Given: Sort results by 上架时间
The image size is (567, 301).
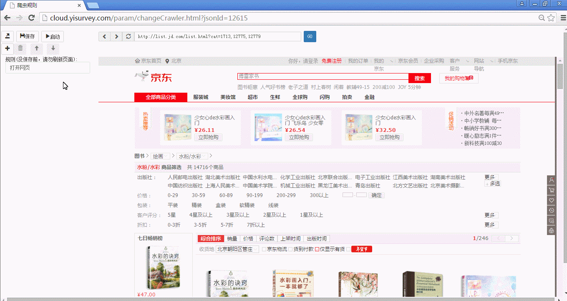Looking at the screenshot, I should 290,239.
